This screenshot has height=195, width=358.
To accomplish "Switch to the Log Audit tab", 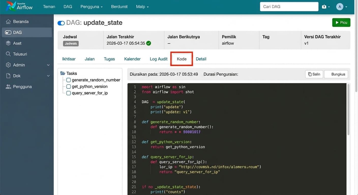I will [159, 59].
